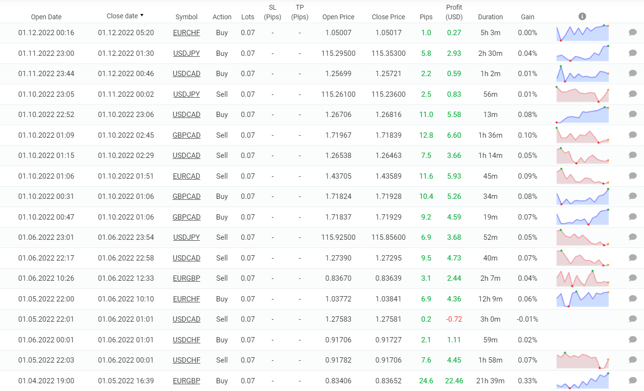The width and height of the screenshot is (644, 391).
Task: Open USDJPY symbol link in 01.11.2022 23:00 row
Action: pos(186,53)
